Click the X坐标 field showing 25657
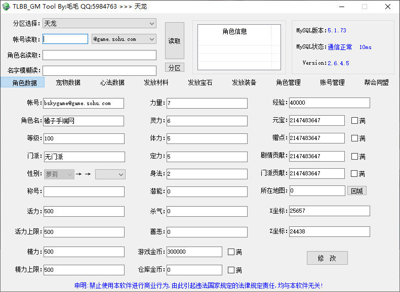The image size is (400, 292). pos(329,211)
